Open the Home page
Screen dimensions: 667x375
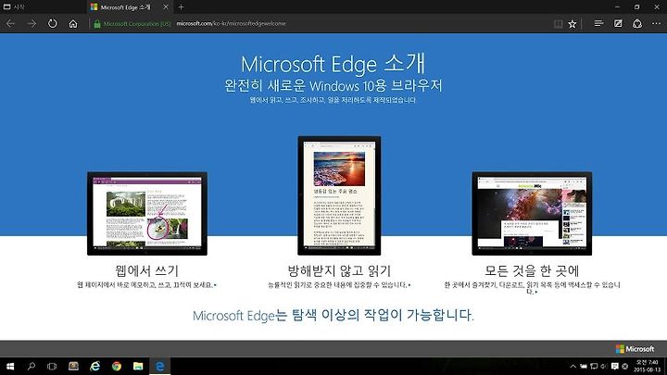(73, 24)
